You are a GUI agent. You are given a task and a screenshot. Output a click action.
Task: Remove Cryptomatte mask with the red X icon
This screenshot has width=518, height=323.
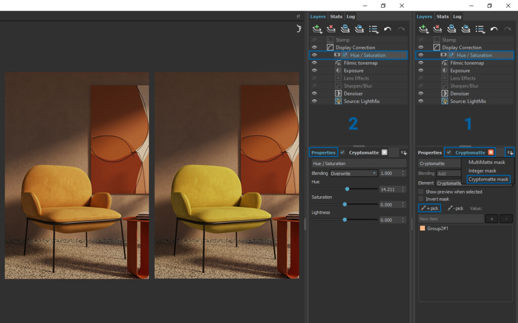click(491, 152)
